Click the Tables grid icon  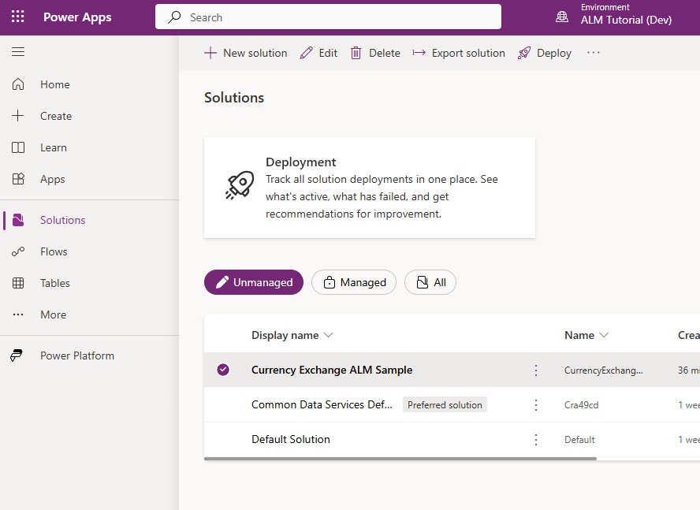click(18, 283)
